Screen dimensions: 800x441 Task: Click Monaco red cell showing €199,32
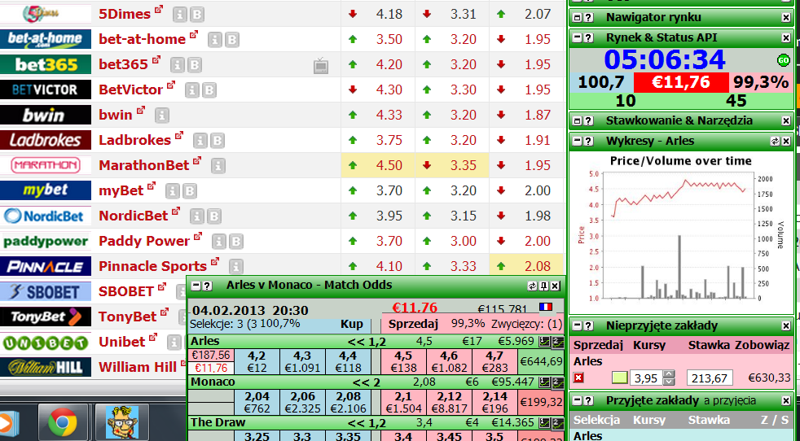pos(541,403)
